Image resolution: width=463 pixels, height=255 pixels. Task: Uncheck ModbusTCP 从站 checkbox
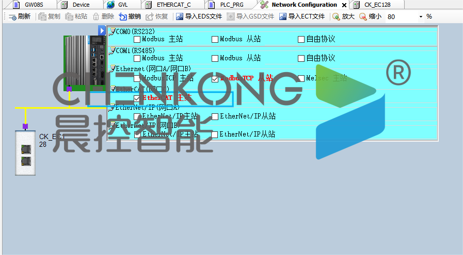(x=215, y=79)
